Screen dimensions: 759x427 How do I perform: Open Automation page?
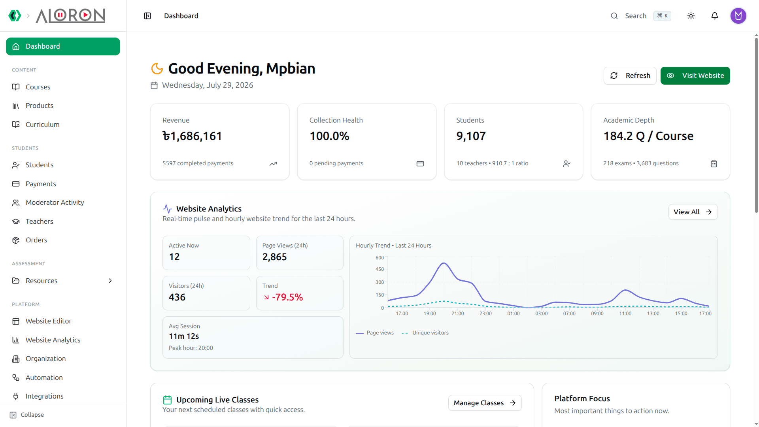[63, 378]
